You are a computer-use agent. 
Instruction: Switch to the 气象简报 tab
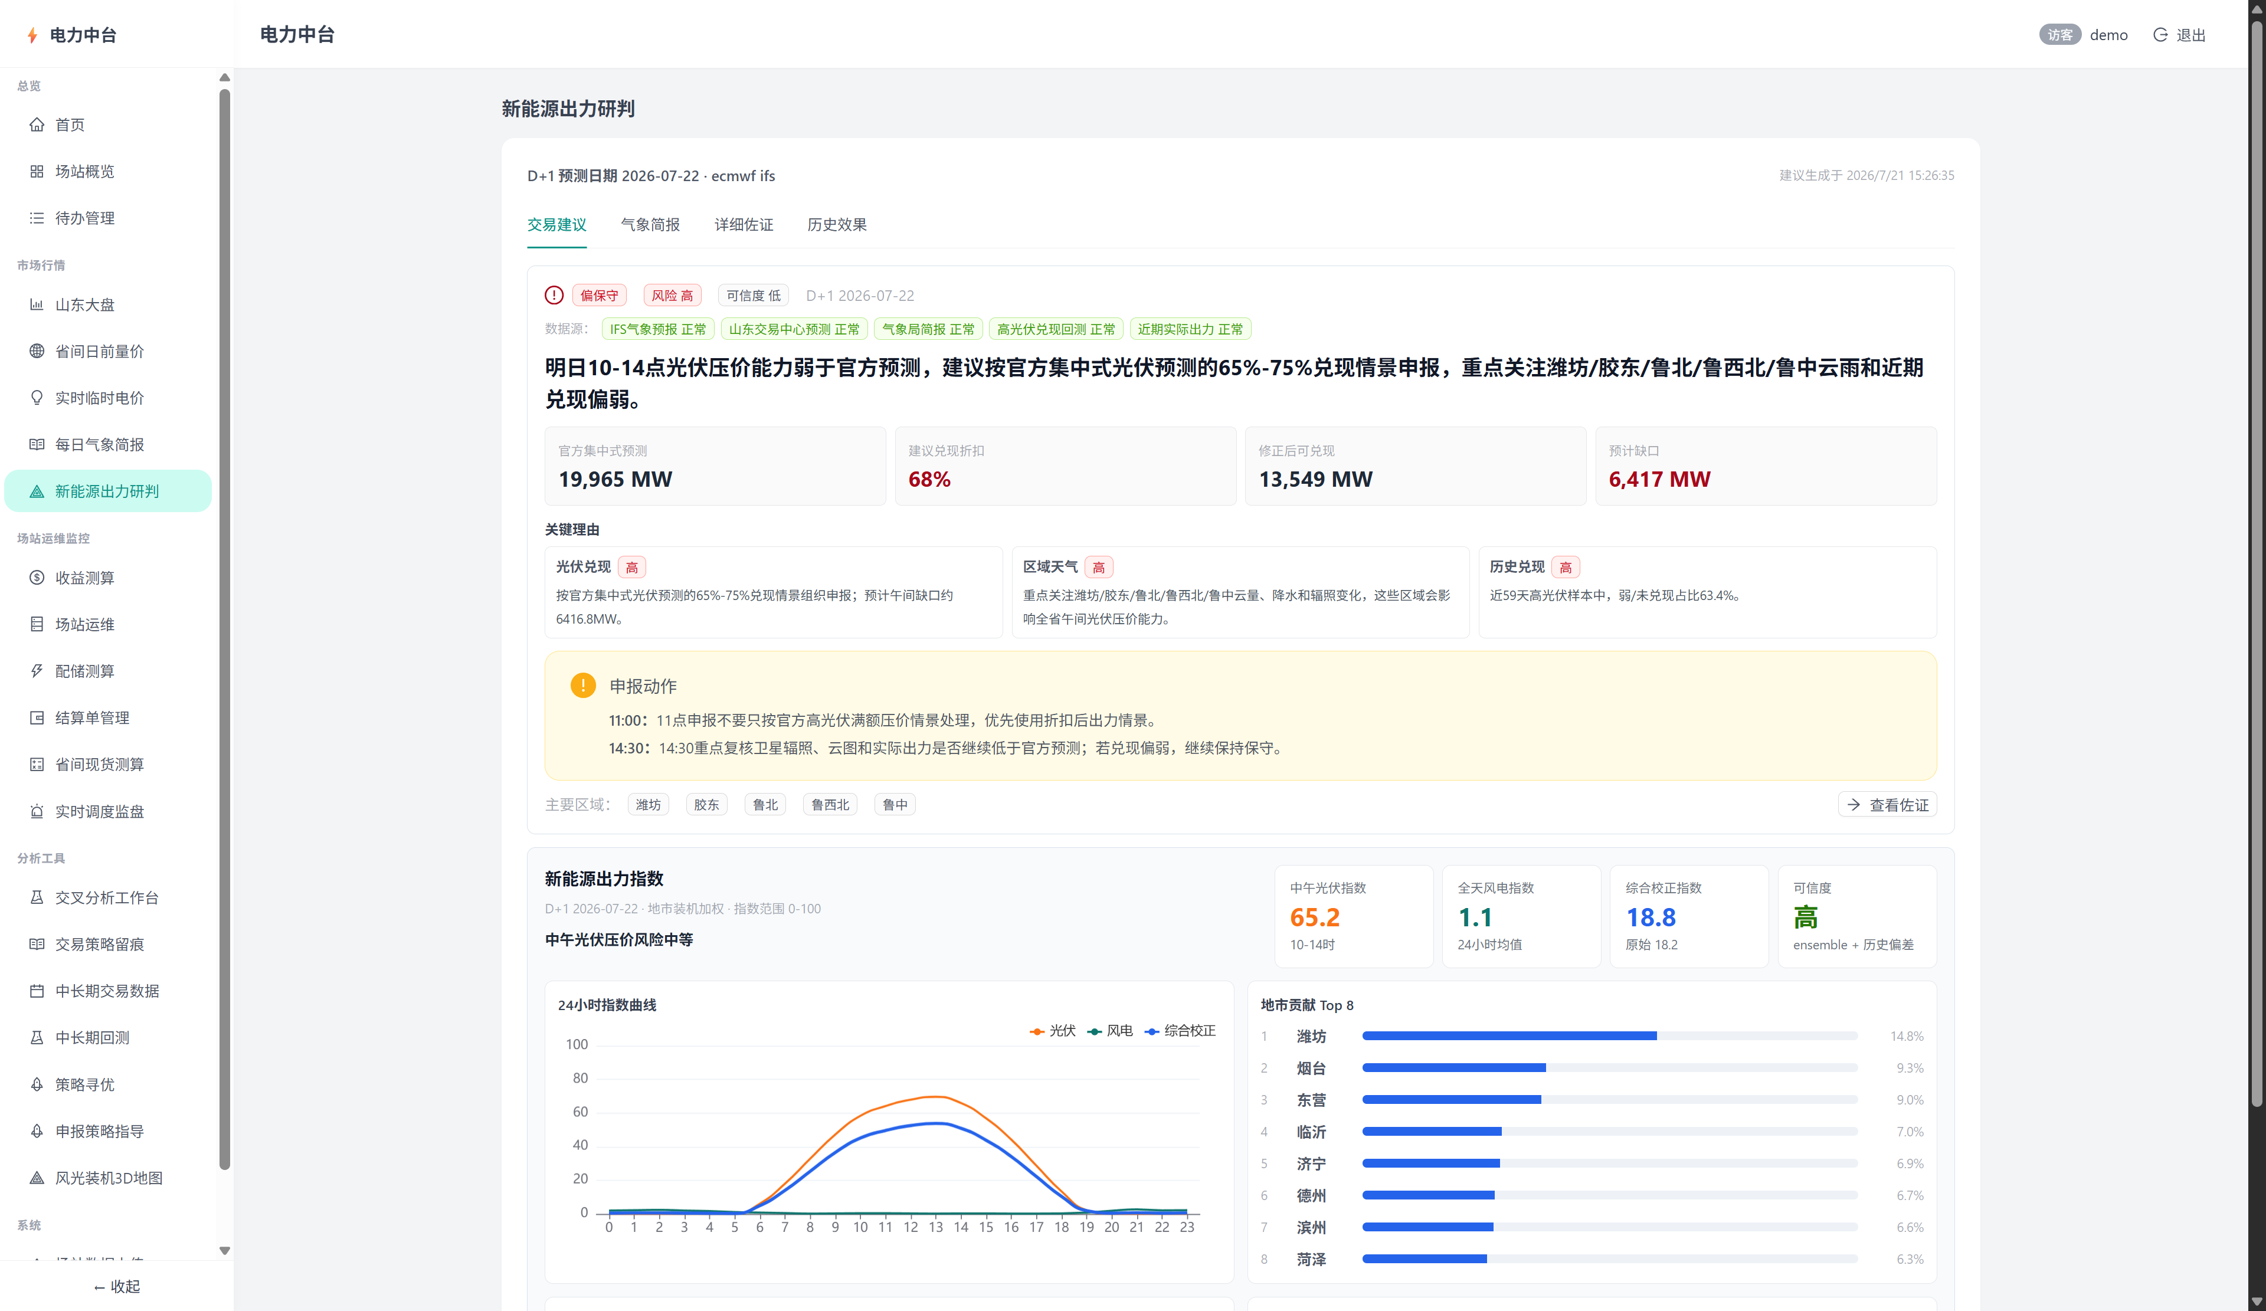coord(650,225)
